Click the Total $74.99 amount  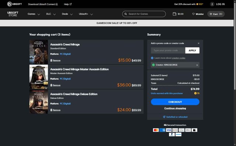click(x=195, y=89)
